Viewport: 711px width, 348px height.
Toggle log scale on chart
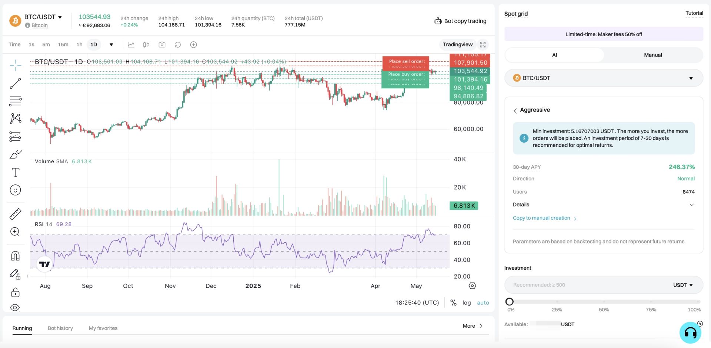click(467, 303)
